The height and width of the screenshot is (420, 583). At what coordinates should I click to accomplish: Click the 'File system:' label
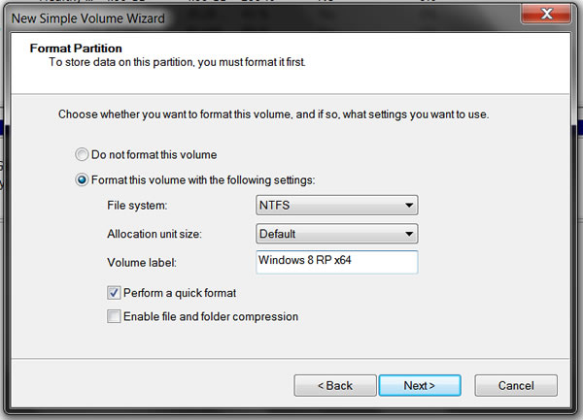pos(137,206)
